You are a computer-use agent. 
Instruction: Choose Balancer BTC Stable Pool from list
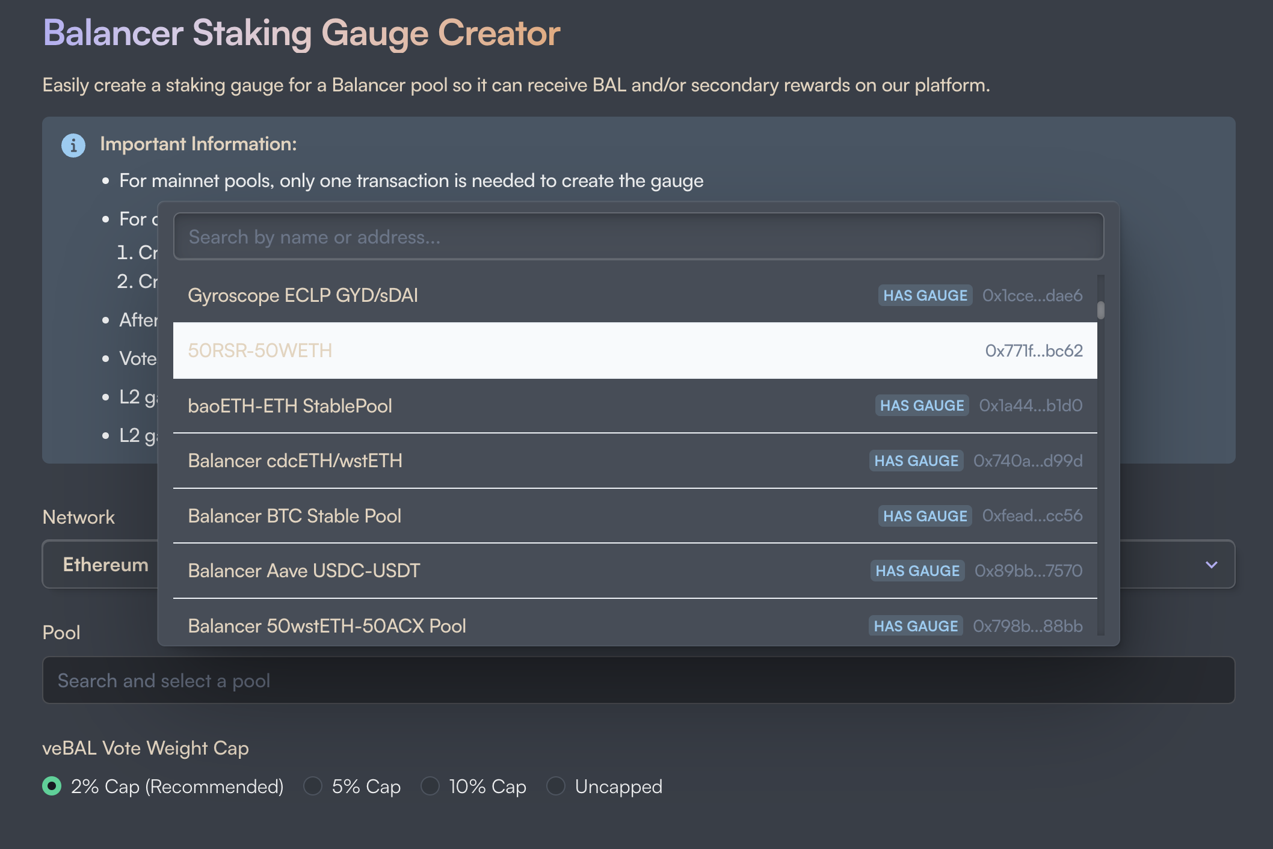pos(294,516)
